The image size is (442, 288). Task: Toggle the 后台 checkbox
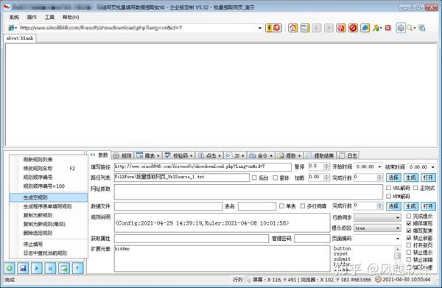254,178
